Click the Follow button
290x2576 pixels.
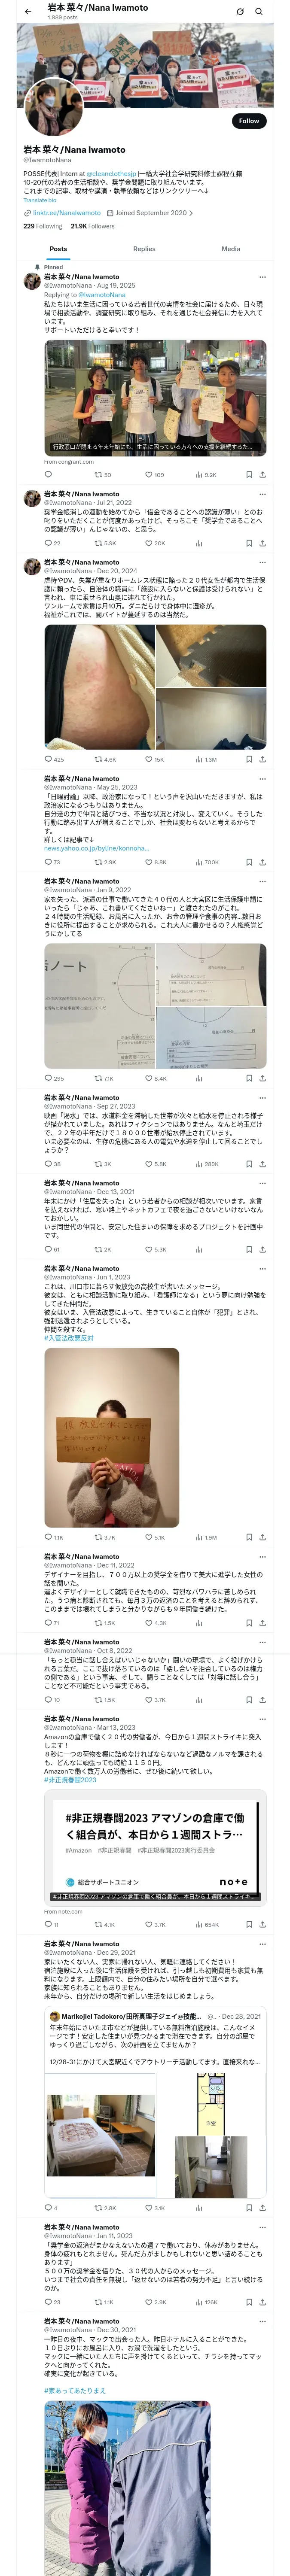pos(248,121)
